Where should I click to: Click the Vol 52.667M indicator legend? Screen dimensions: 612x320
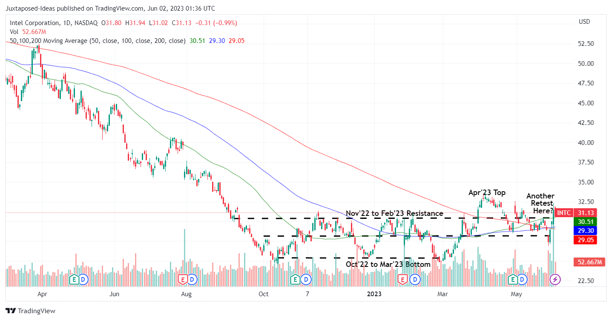(x=27, y=32)
